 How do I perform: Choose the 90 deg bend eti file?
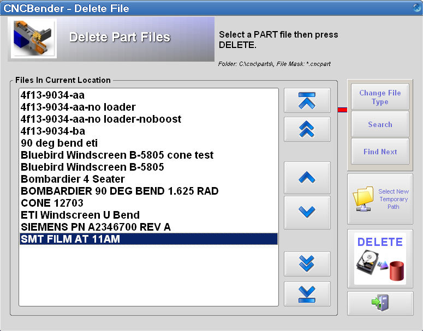59,143
